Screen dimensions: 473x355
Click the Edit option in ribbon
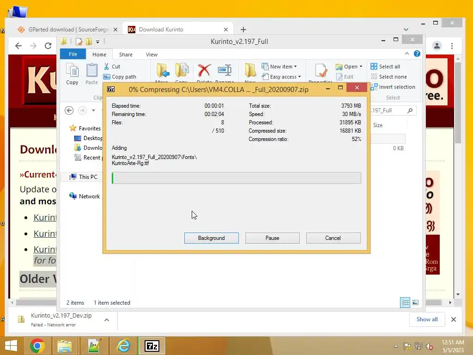345,77
